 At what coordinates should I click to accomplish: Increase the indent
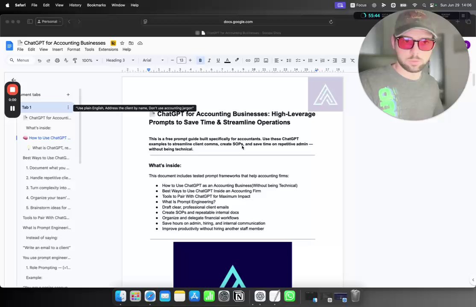pyautogui.click(x=344, y=60)
